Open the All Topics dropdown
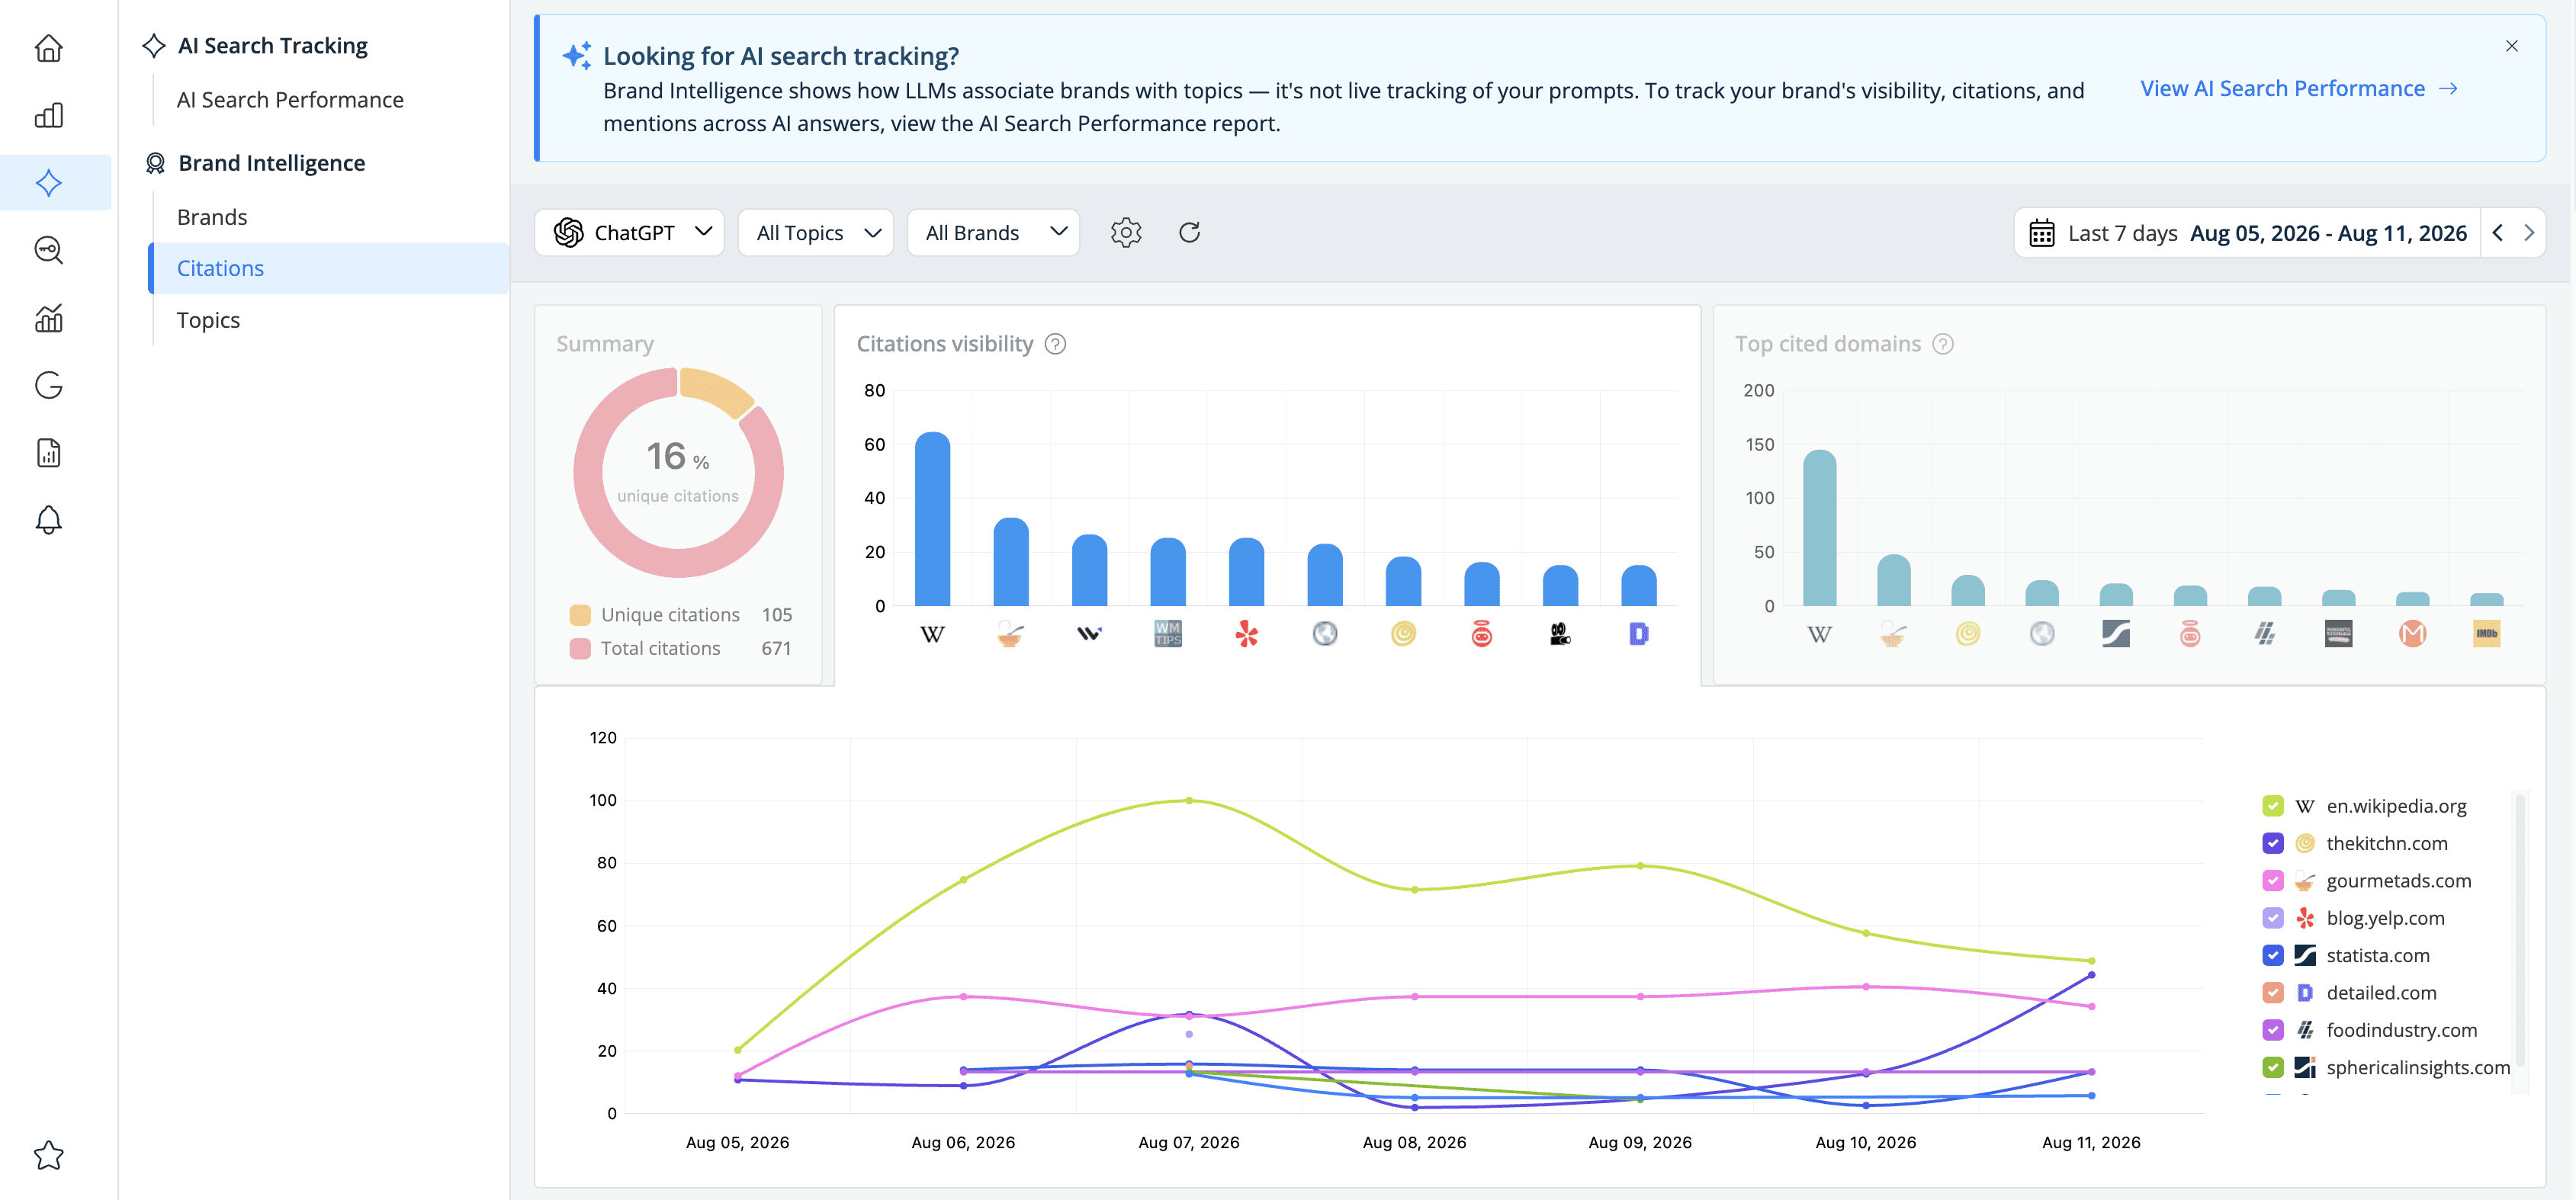2576x1200 pixels. (x=815, y=233)
